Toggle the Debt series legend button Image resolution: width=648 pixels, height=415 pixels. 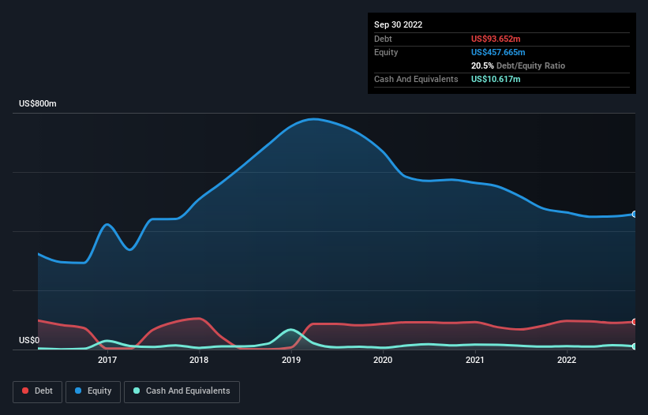(x=38, y=391)
